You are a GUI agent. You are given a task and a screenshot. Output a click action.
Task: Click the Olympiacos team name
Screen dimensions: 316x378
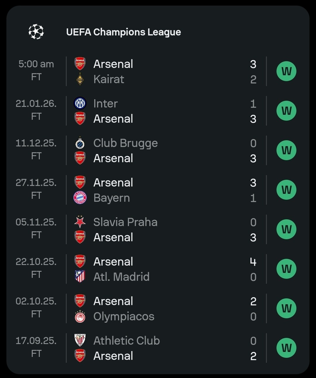point(124,317)
